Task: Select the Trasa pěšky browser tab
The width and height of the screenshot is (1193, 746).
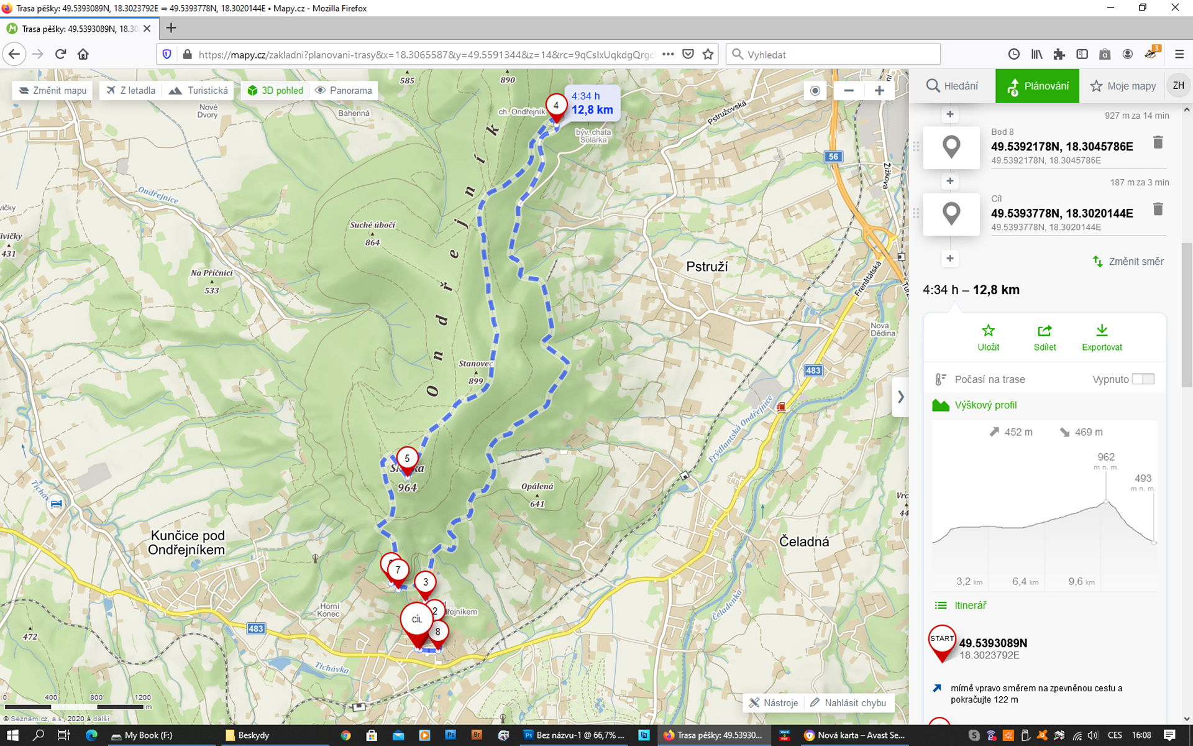Action: [x=79, y=29]
